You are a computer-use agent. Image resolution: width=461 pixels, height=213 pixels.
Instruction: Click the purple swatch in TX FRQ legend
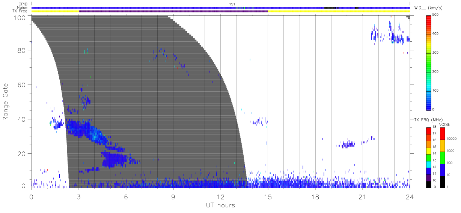pos(428,178)
